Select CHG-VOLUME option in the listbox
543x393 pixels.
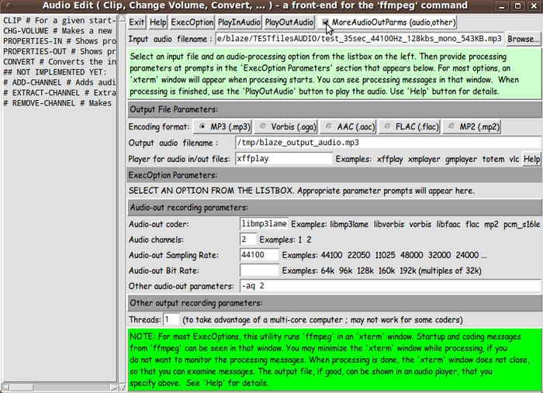coord(60,31)
